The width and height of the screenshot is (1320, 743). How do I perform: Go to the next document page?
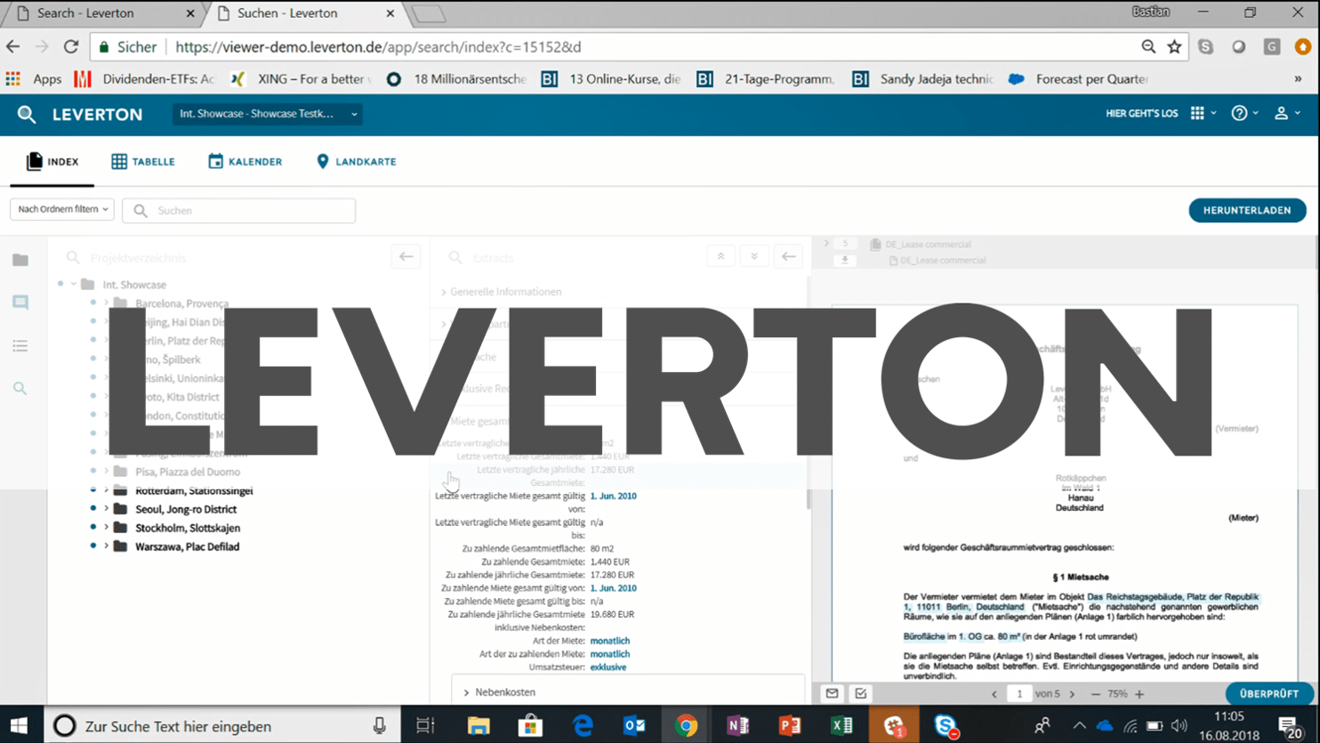point(1073,694)
